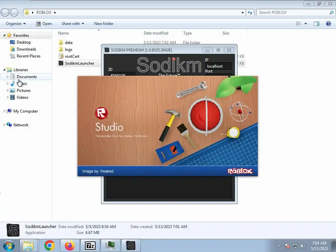Open the volume speaker icon in tray
Image resolution: width=336 pixels, height=252 pixels.
303,246
